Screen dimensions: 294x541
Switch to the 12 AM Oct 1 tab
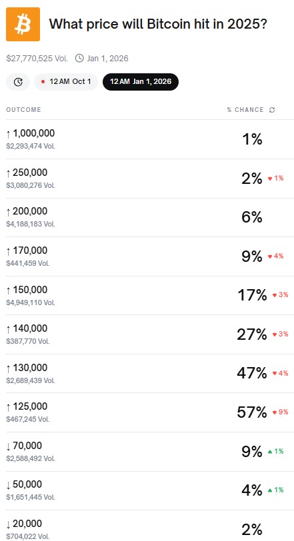click(66, 82)
